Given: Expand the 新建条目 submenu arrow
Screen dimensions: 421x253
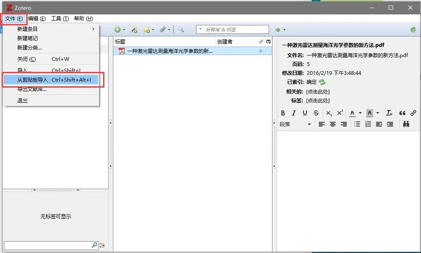Looking at the screenshot, I should 93,29.
